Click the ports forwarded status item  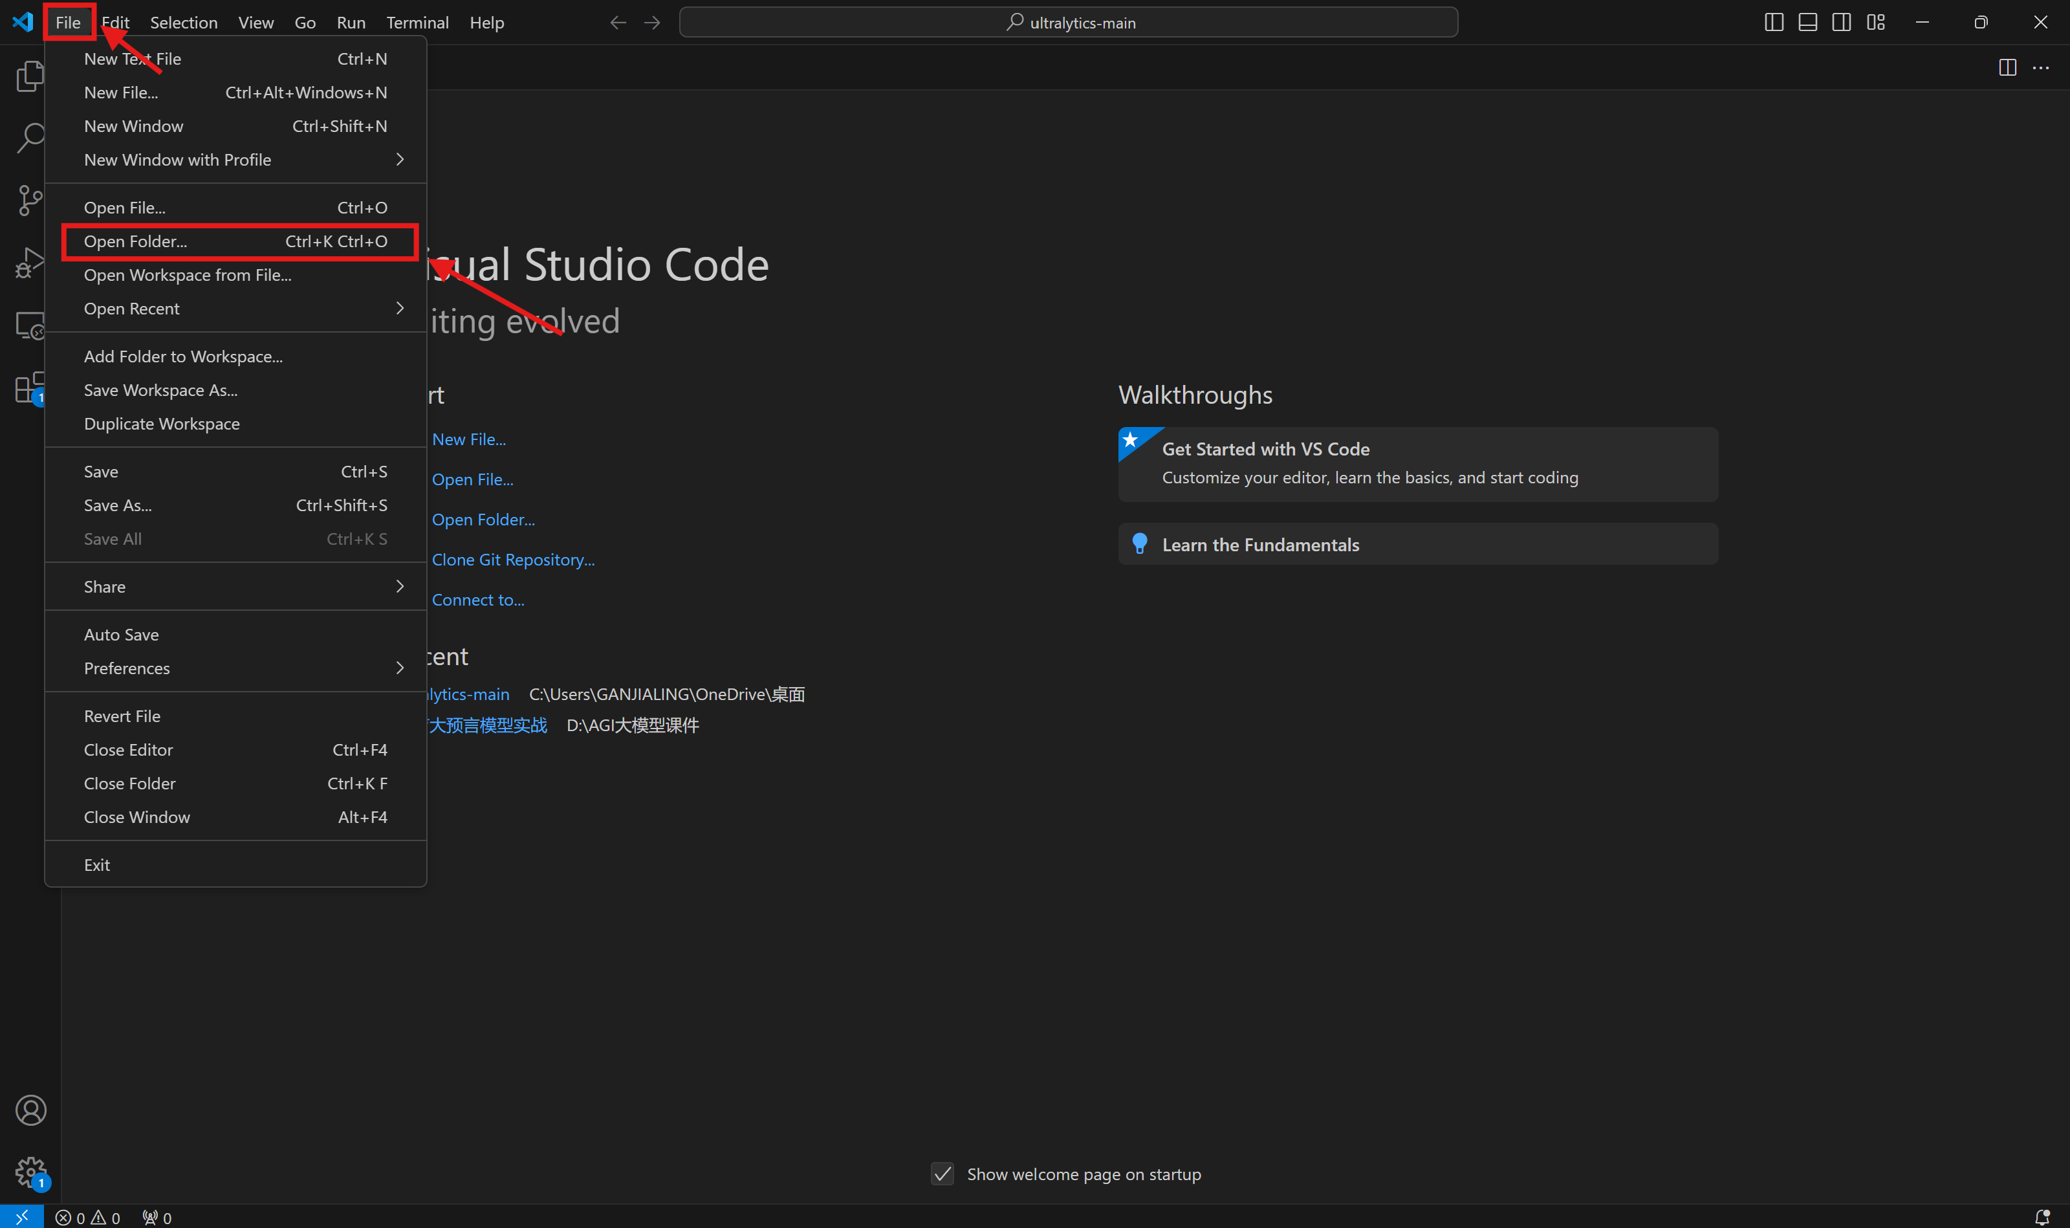(157, 1217)
